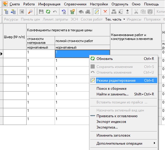Open the Информация menu
The image size is (165, 150).
(49, 4)
